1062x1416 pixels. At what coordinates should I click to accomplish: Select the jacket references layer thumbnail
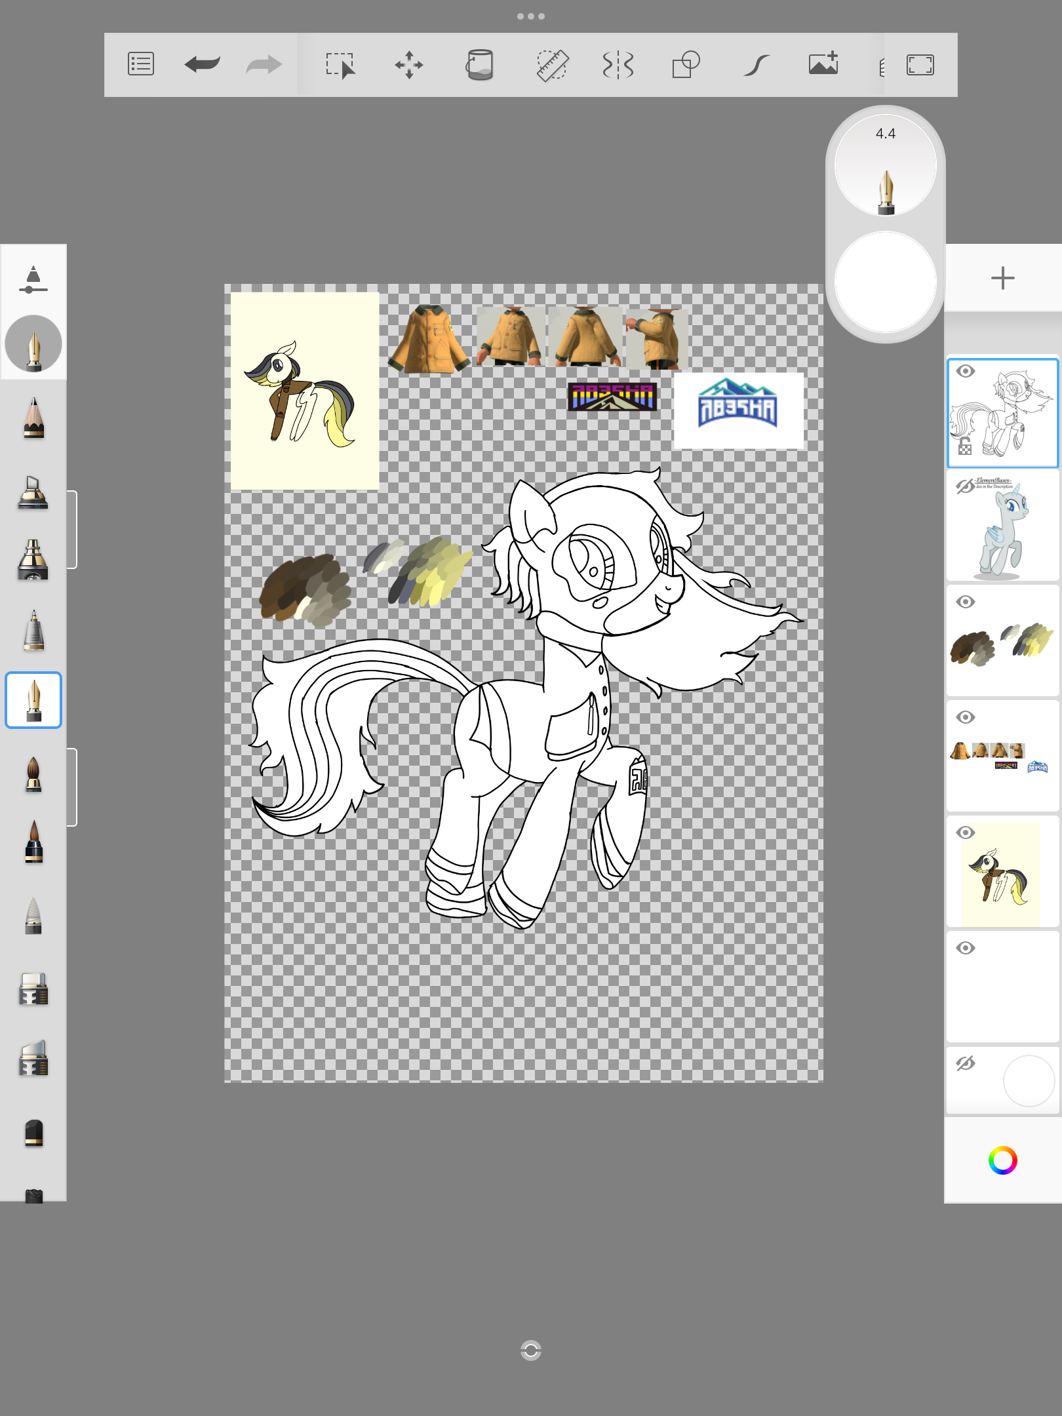(x=1002, y=757)
